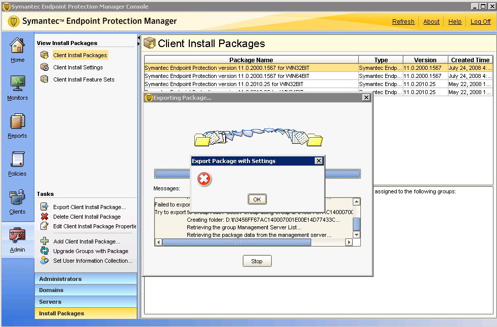This screenshot has height=327, width=497.
Task: Select Client Install Settings in the tree
Action: [x=77, y=67]
